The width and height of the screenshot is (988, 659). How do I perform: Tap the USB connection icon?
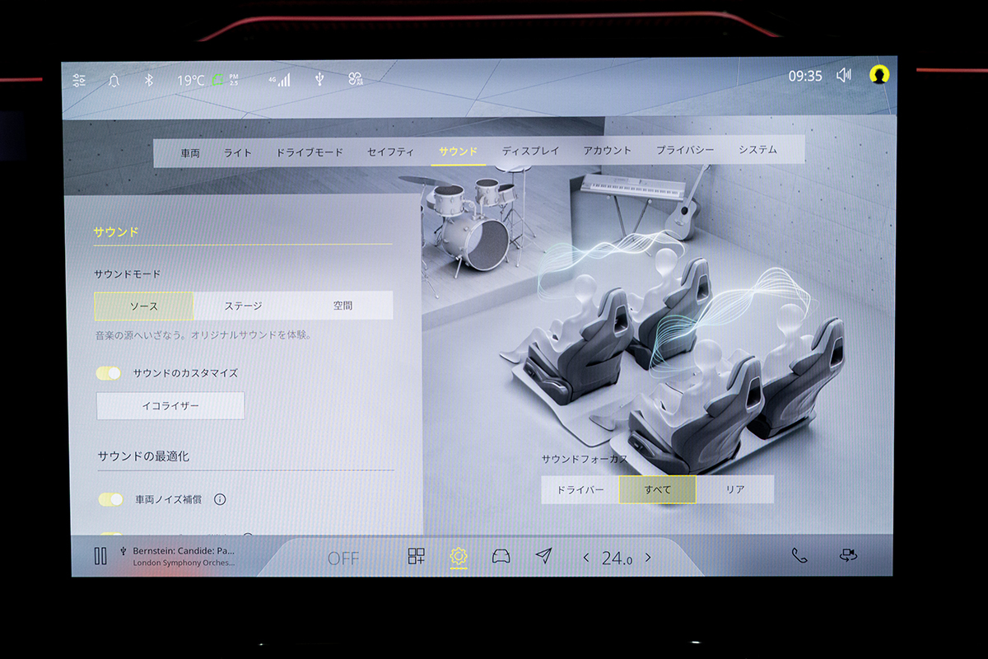[x=319, y=80]
